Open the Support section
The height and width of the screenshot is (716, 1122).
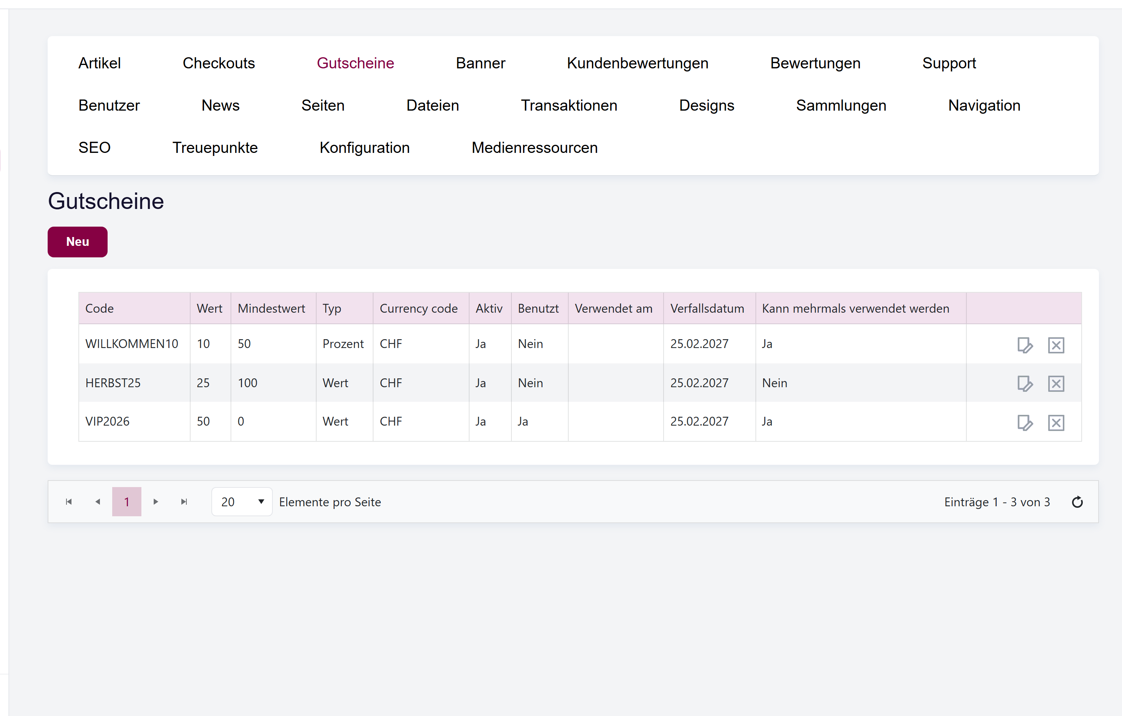click(x=949, y=63)
